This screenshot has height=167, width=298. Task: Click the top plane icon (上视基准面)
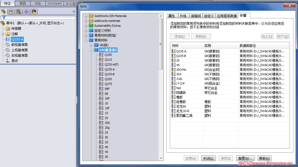coord(8,50)
